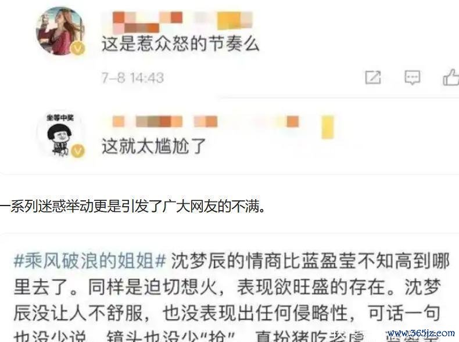Click the 坐等中奖 caption above meme avatar

click(60, 118)
